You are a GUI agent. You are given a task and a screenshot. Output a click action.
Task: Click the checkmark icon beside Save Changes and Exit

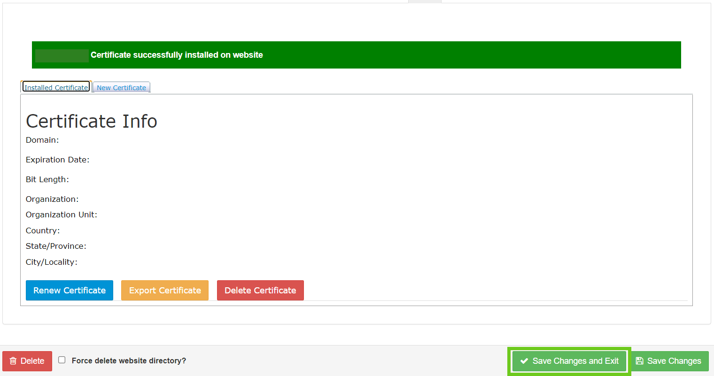point(524,361)
